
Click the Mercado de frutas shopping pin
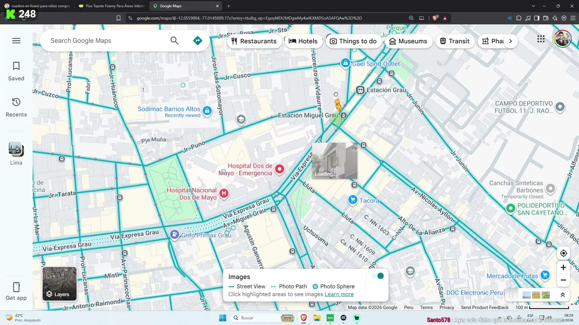(x=546, y=275)
